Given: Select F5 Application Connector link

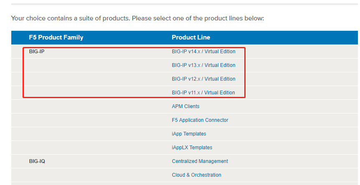Looking at the screenshot, I should coord(200,120).
